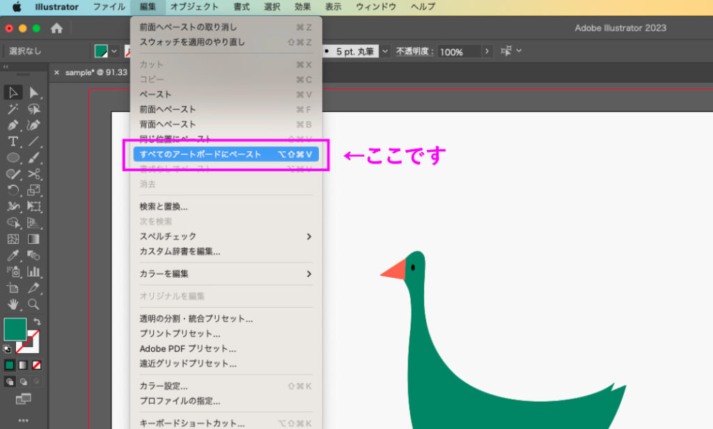Expand the カラーを編集 submenu
The image size is (713, 429).
(x=226, y=274)
